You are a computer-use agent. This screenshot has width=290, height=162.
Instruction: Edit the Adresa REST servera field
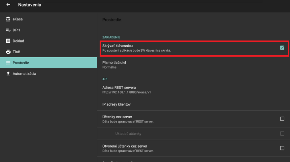click(119, 90)
